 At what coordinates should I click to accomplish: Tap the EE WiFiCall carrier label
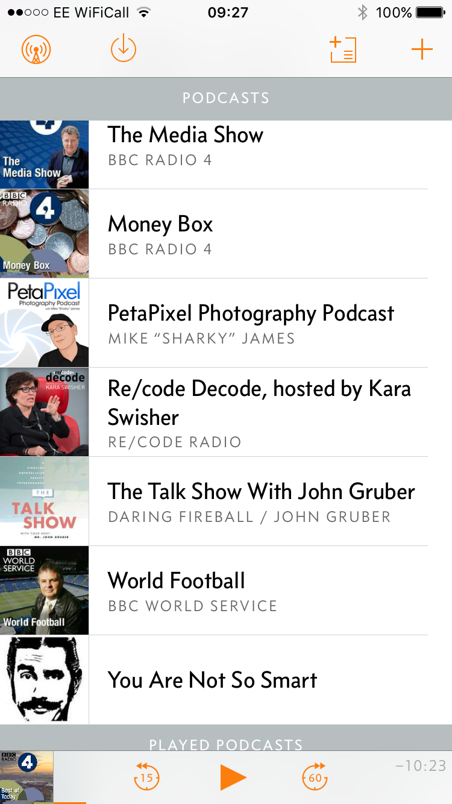pyautogui.click(x=92, y=13)
